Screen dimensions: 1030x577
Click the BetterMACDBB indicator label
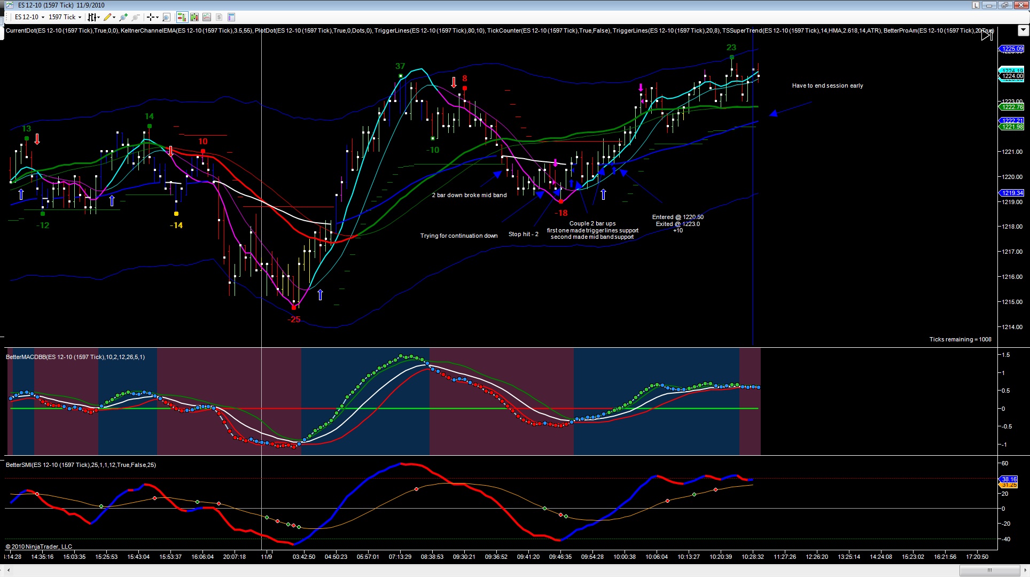(x=75, y=357)
